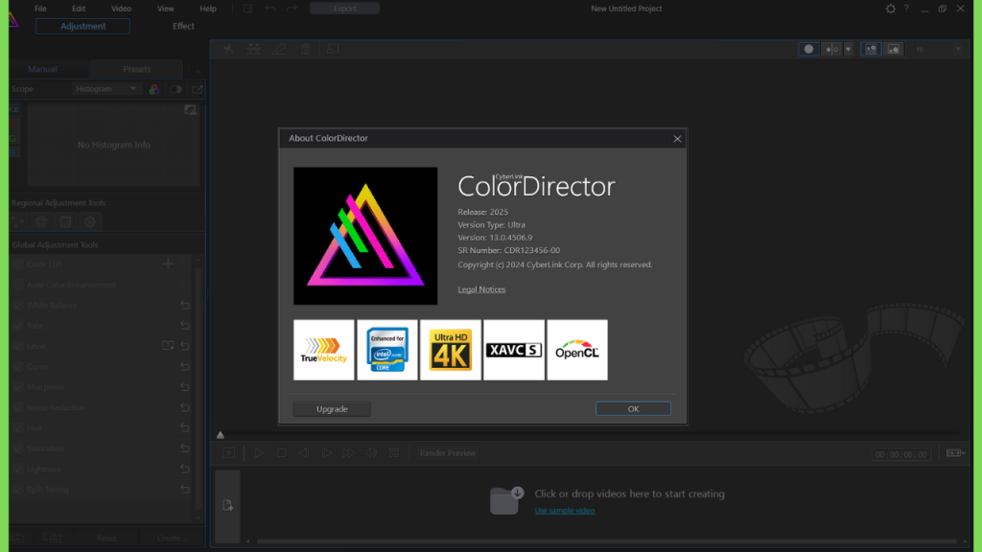The width and height of the screenshot is (982, 552).
Task: Click the trash delete icon in toolbar
Action: click(305, 49)
